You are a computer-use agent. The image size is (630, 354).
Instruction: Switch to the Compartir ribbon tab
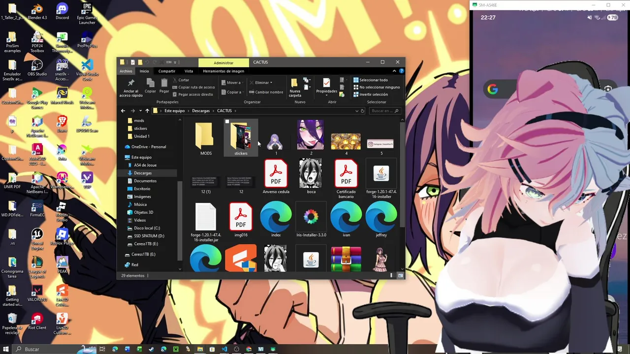pos(167,71)
